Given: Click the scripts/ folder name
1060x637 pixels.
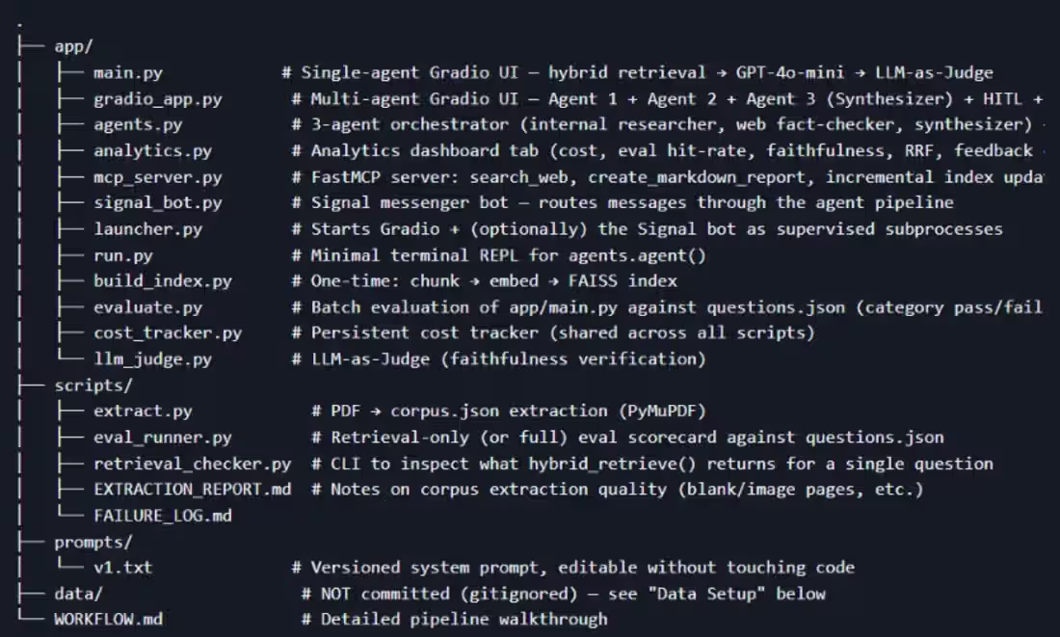Looking at the screenshot, I should [x=93, y=385].
